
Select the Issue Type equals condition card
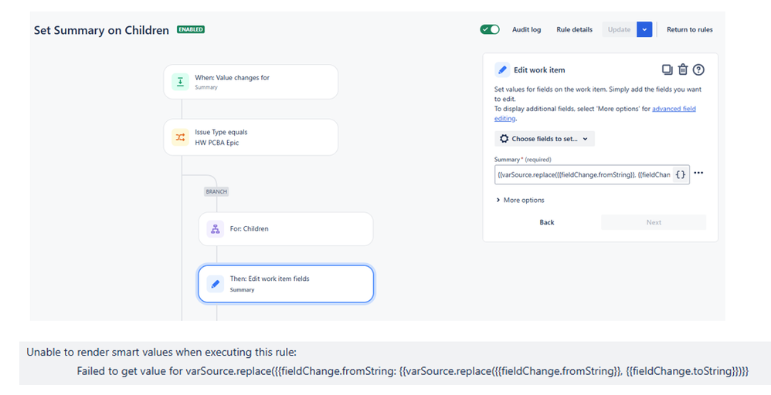coord(250,137)
